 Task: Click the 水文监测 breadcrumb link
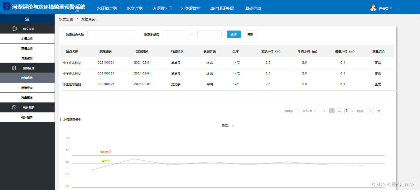click(66, 19)
